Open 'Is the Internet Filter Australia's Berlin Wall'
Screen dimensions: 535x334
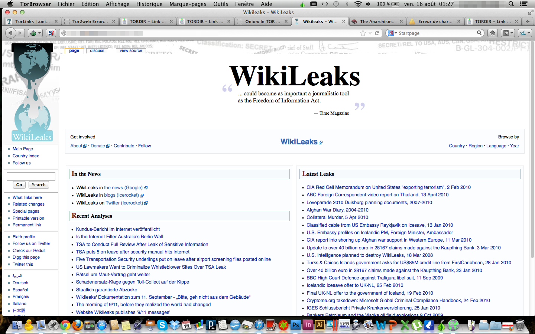[x=120, y=237]
